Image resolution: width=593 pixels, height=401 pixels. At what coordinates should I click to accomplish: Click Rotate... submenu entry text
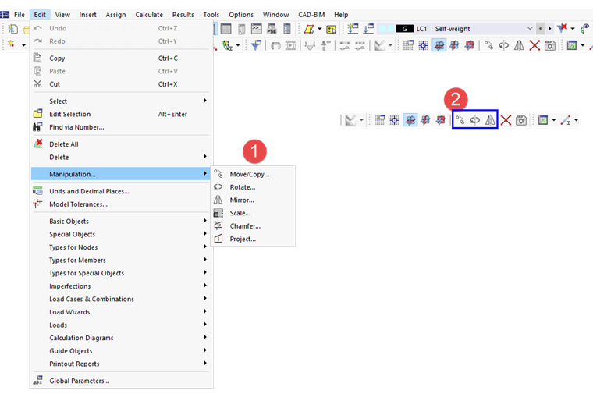(243, 187)
